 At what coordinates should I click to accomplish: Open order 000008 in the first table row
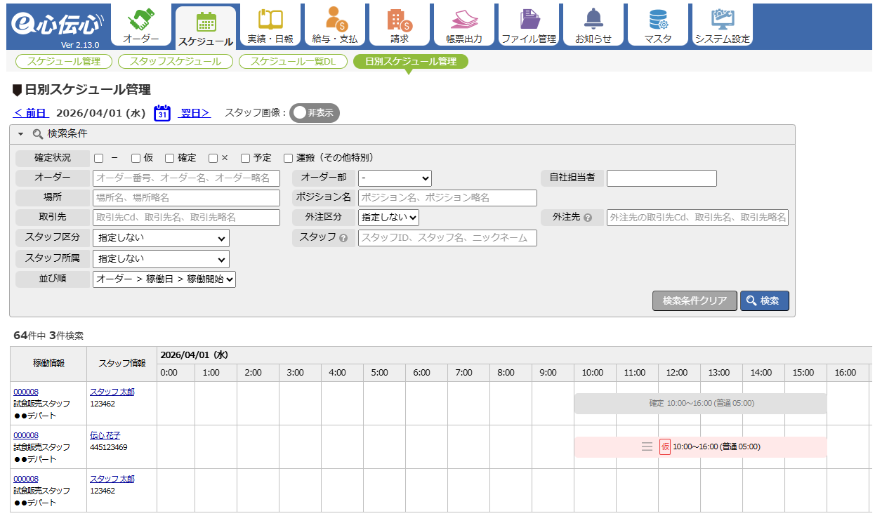click(x=26, y=392)
